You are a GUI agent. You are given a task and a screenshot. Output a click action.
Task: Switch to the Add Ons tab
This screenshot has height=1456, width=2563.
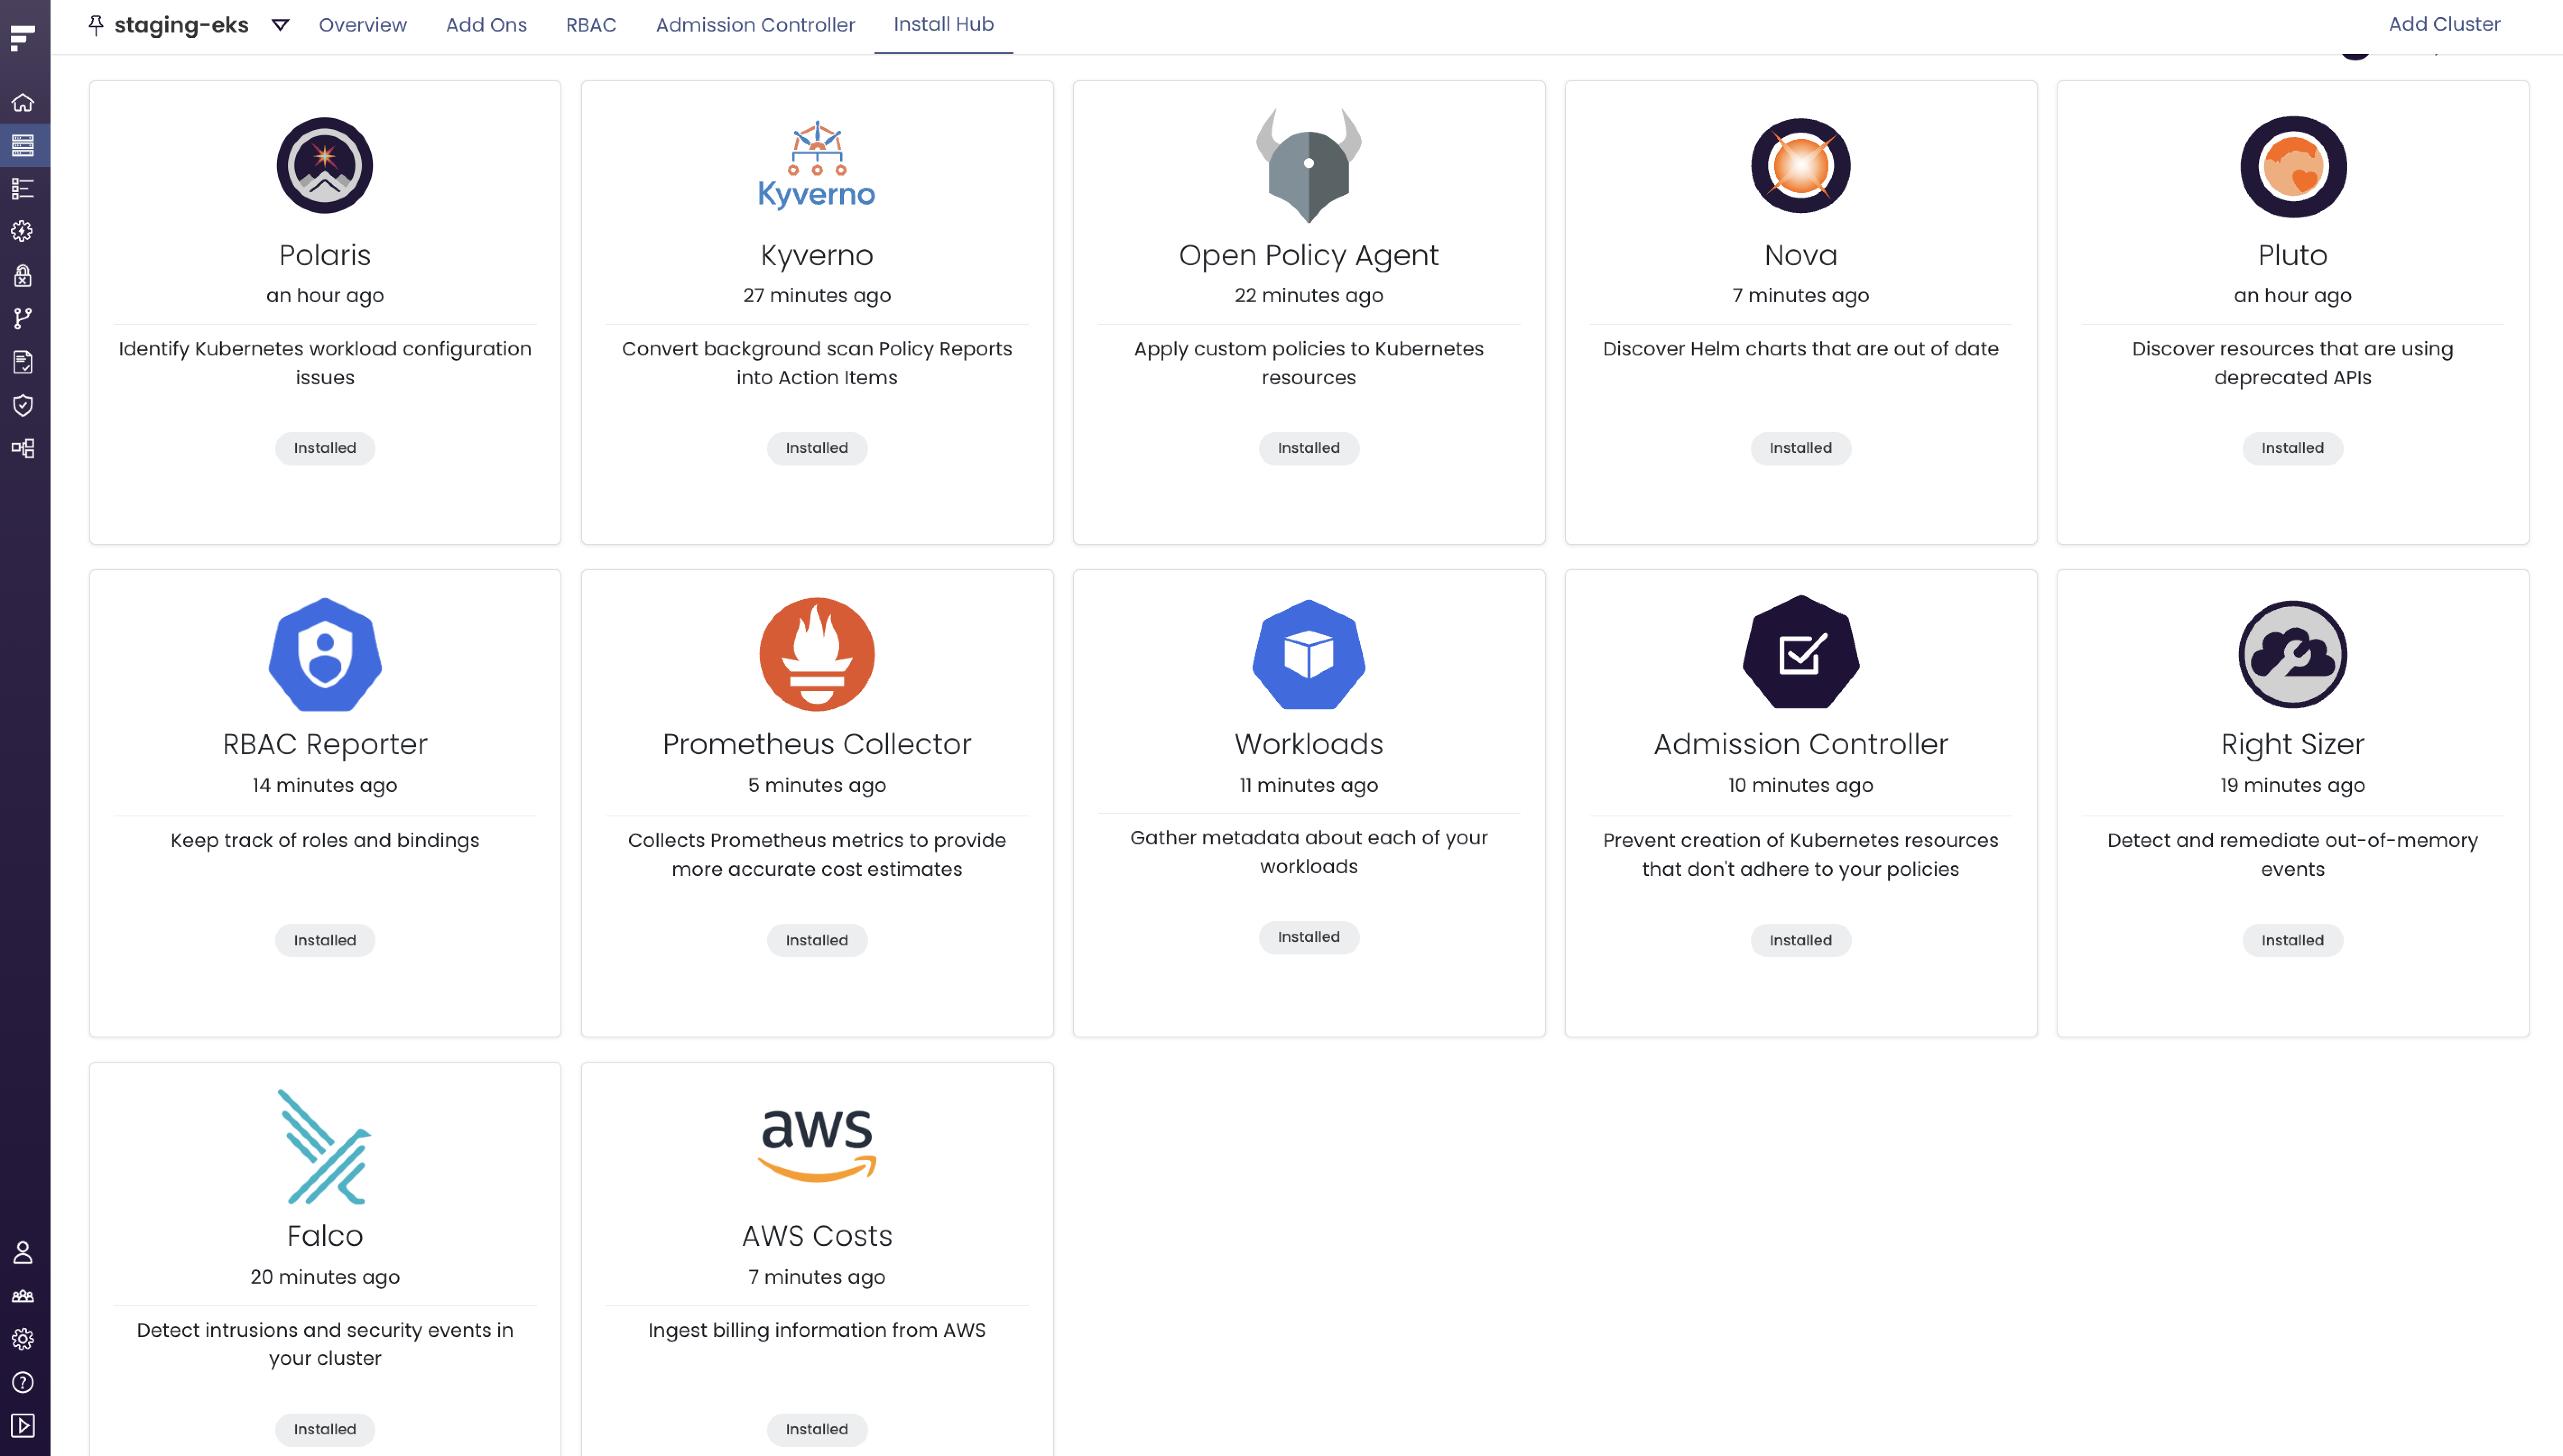pyautogui.click(x=486, y=25)
